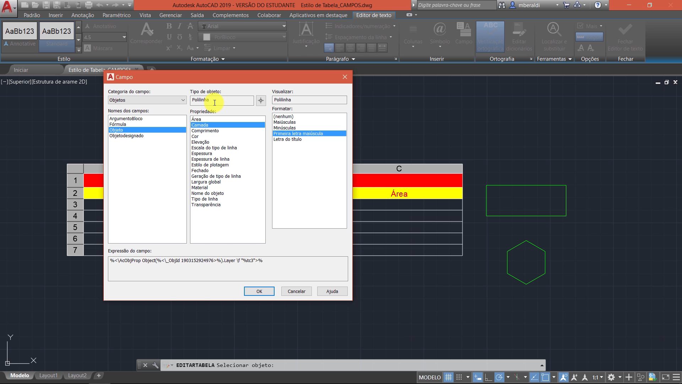Toggle the grid display in the status bar
Image resolution: width=682 pixels, height=384 pixels.
pyautogui.click(x=448, y=377)
